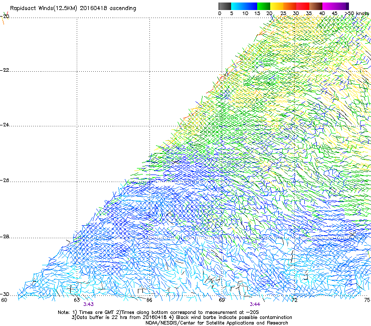Click the NOAA/NESDIS Center for Satellite Applications credit
This screenshot has width=371, height=326.
click(x=217, y=323)
